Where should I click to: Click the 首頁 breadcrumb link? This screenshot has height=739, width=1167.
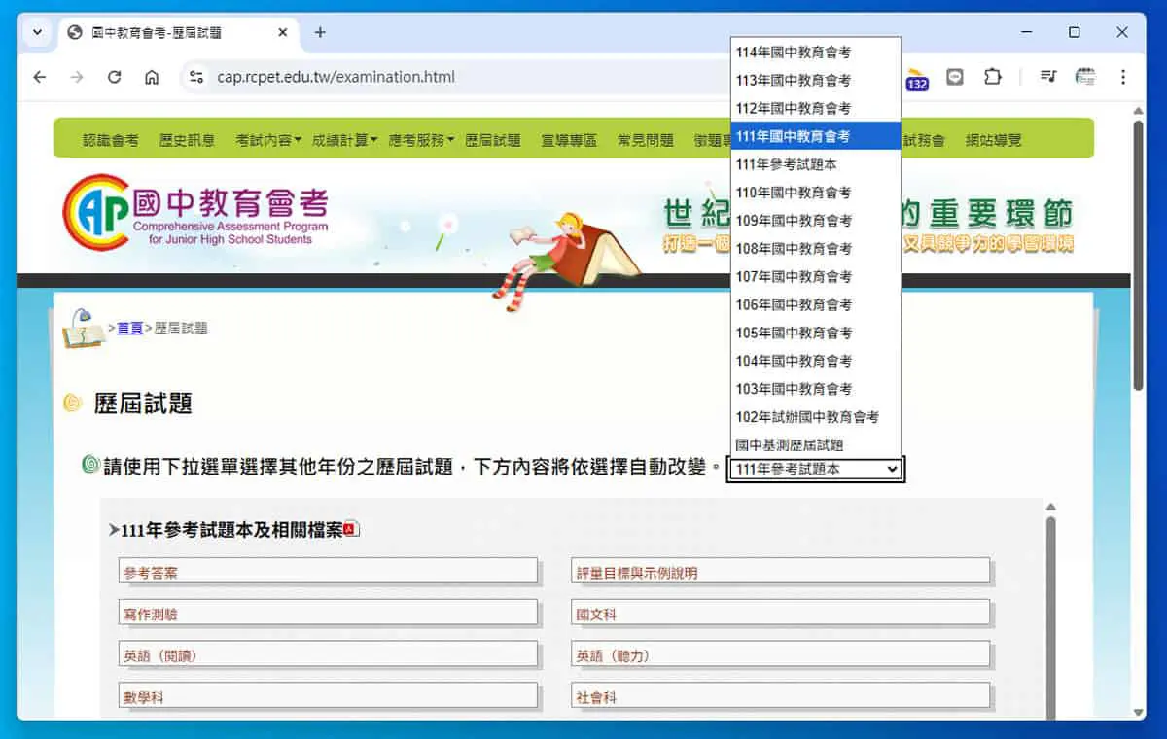(130, 329)
